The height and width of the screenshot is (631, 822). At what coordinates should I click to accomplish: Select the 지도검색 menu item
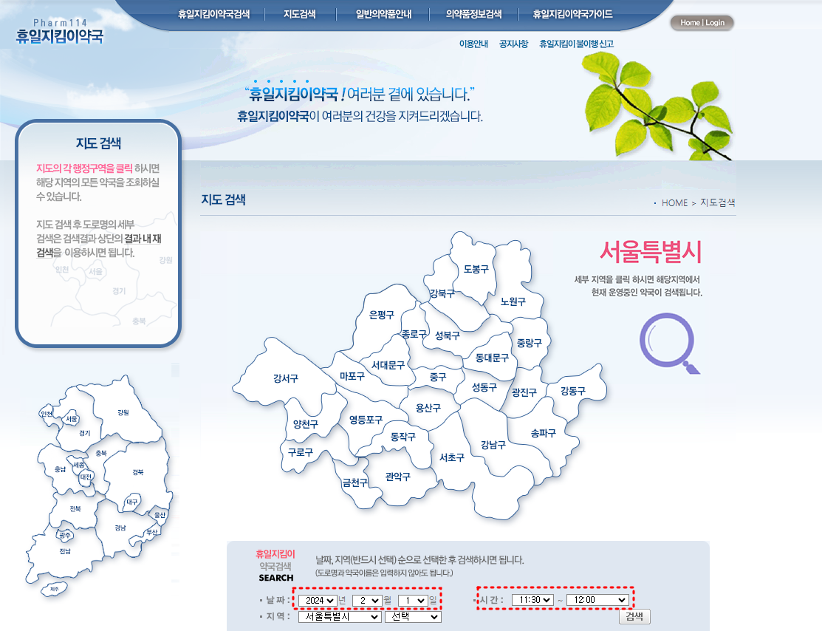coord(298,13)
